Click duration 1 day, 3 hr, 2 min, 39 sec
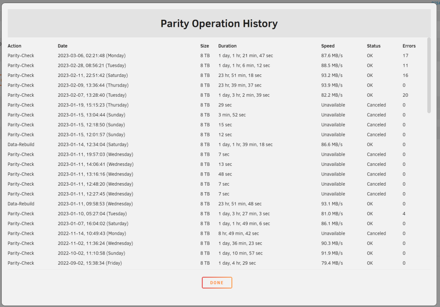 [x=244, y=95]
